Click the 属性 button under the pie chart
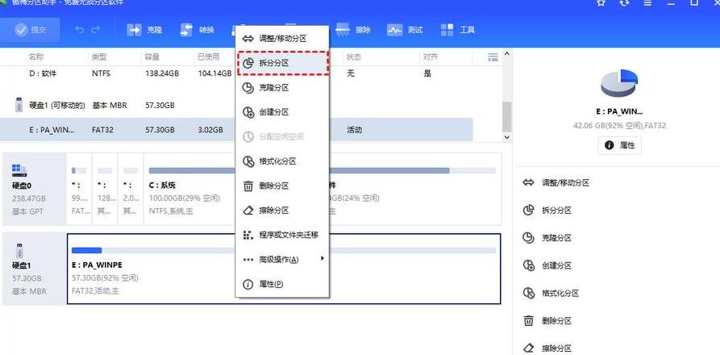Screen dimensions: 720x355 [619, 145]
